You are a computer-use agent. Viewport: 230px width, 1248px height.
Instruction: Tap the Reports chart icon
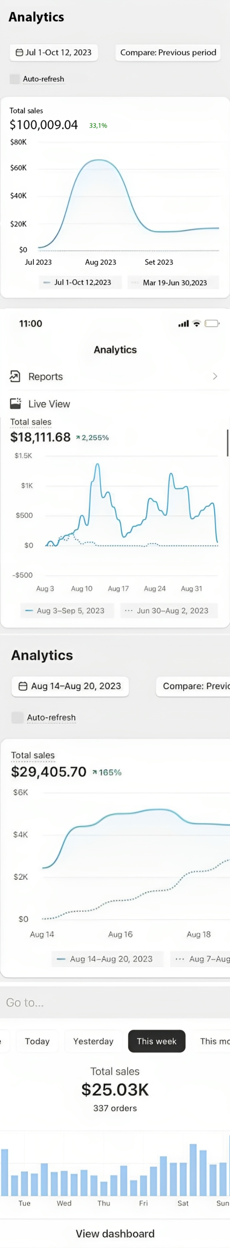point(15,376)
